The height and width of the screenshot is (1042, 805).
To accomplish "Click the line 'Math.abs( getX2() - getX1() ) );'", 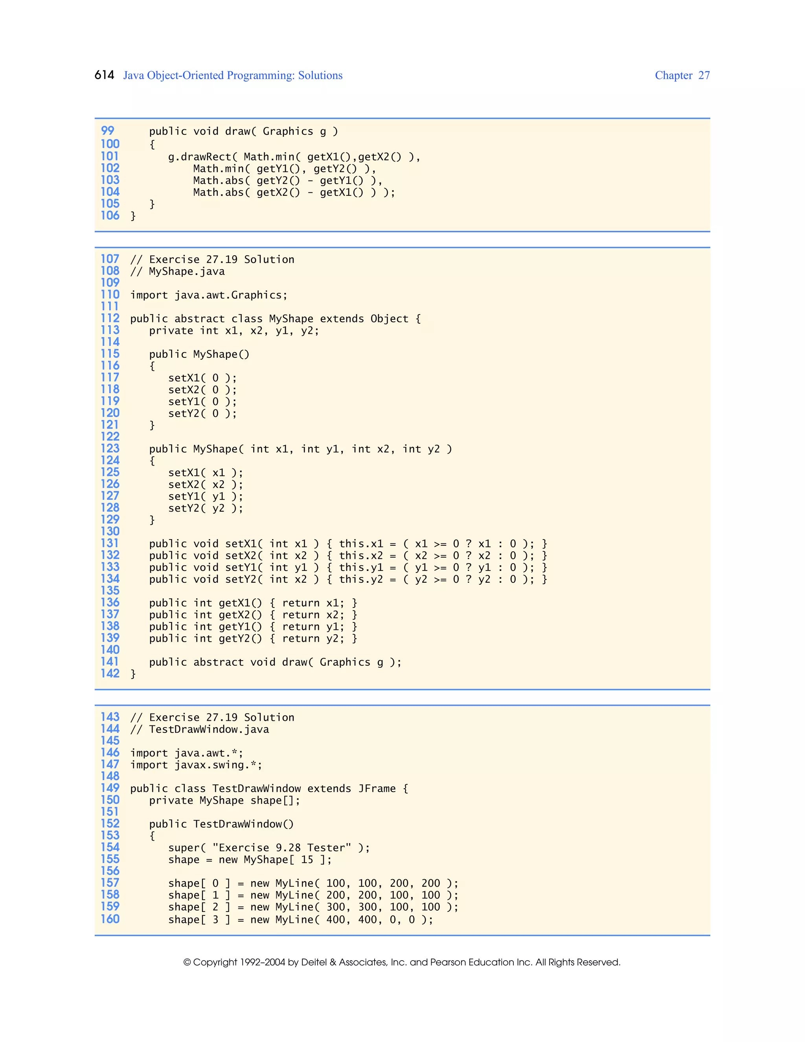I will [x=294, y=193].
